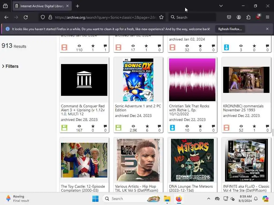The image size is (274, 205).
Task: Open DNA Lounge: The Meteors title link
Action: coord(191,188)
